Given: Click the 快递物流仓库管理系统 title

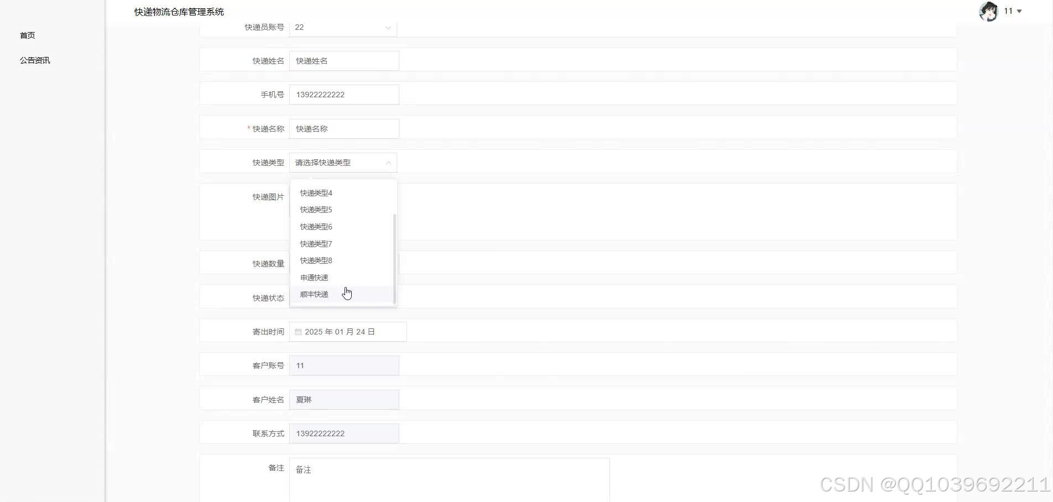Looking at the screenshot, I should [179, 12].
